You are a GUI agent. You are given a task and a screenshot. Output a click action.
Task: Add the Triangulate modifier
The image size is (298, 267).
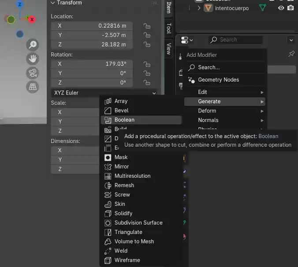pos(141,232)
